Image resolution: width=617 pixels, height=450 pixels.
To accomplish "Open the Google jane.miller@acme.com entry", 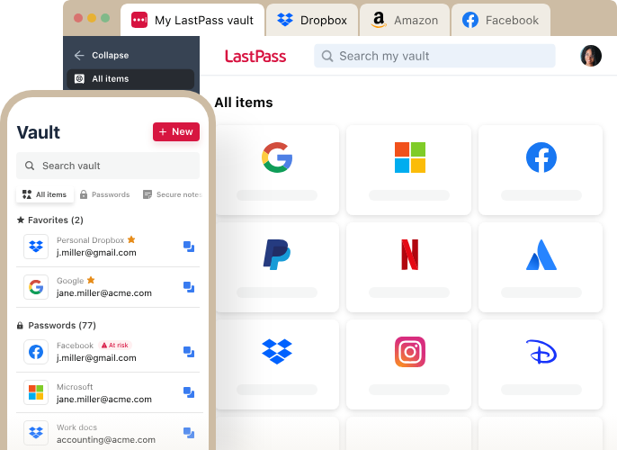I will click(99, 287).
